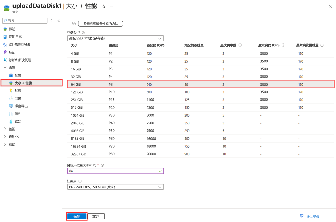This screenshot has height=222, width=336.
Task: Open the 性能层 P6 dropdown
Action: 115,187
